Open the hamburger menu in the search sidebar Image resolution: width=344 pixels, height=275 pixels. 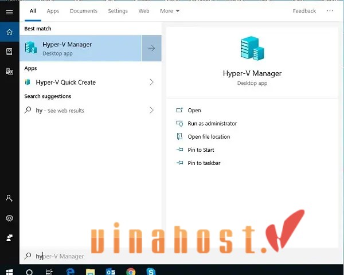pos(9,12)
